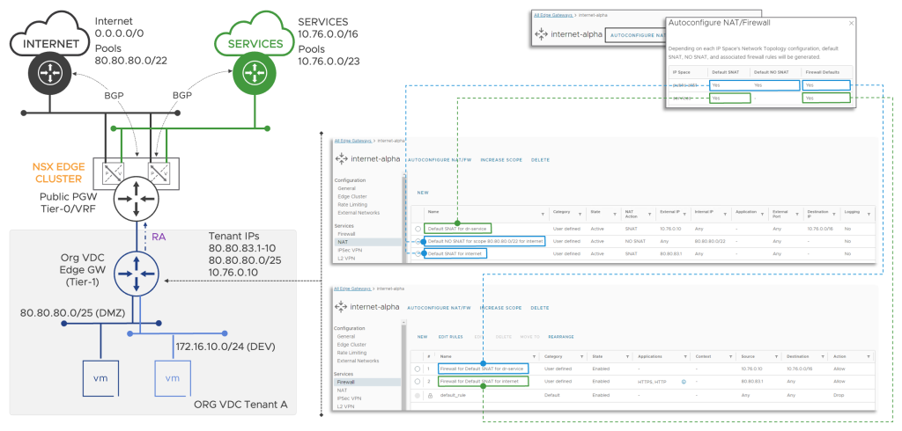This screenshot has height=431, width=902.
Task: Click the 'Default NO SNAT for scope 80.80.80.0/22' rule name
Action: [x=485, y=241]
